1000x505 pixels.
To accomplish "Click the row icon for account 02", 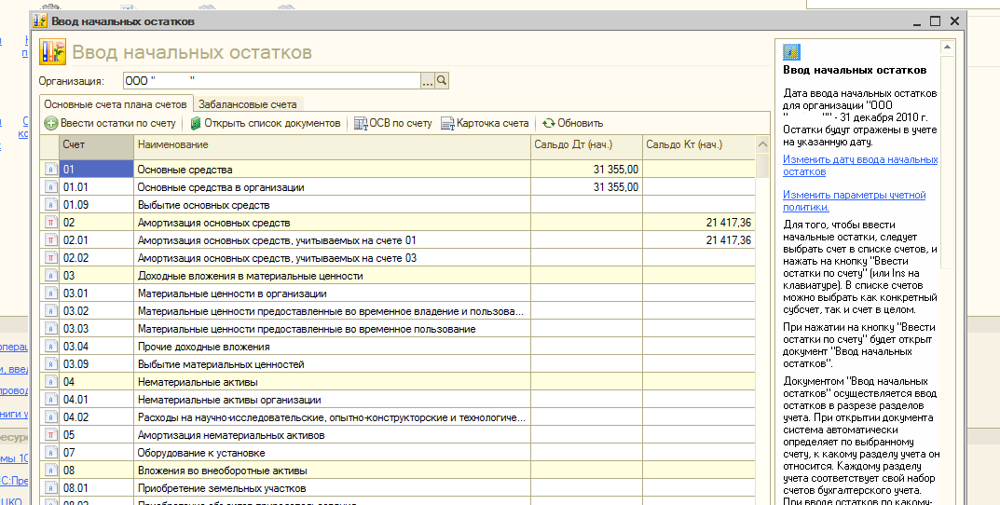I will 51,223.
